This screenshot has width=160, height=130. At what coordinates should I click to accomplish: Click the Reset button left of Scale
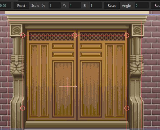coord(21,6)
